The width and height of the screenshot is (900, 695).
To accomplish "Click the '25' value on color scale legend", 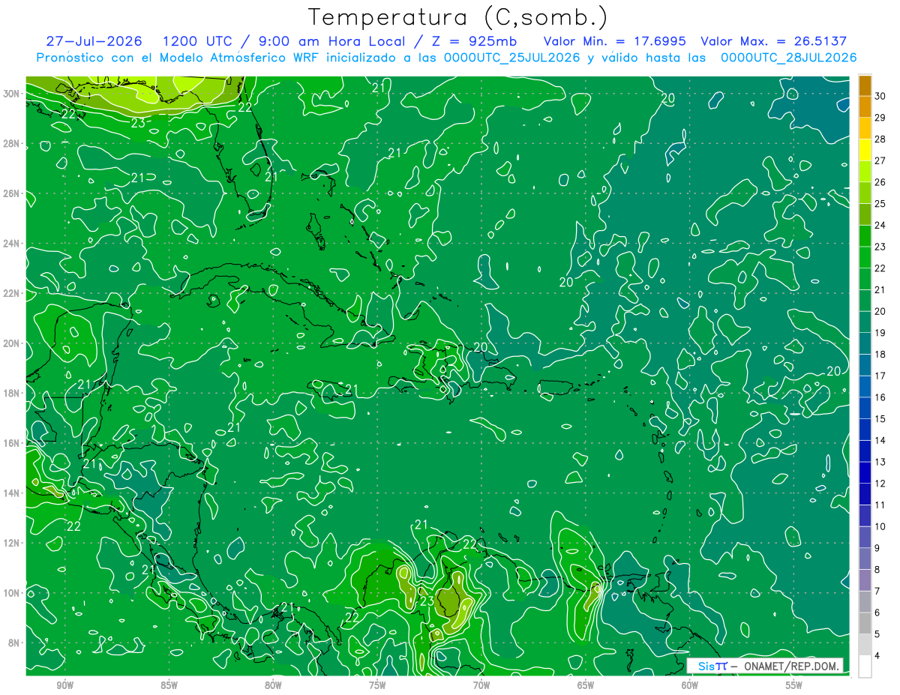I will click(880, 204).
